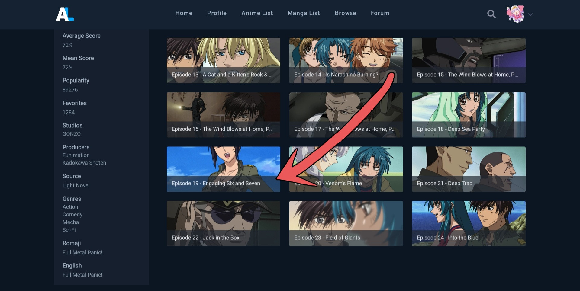Screen dimensions: 580x291
Task: Click Romaji title Full Metal Panic!
Action: point(82,252)
